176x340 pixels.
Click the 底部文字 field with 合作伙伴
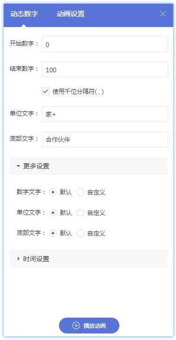point(105,139)
